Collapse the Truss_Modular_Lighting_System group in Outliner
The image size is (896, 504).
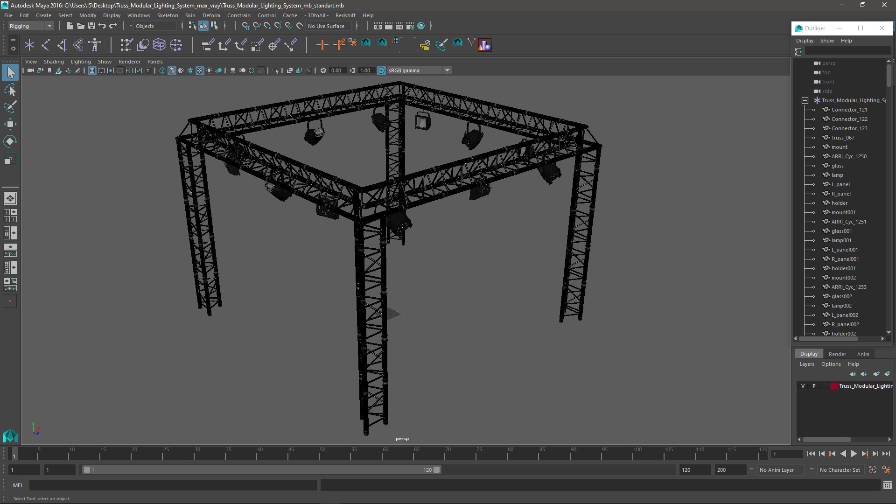(805, 100)
